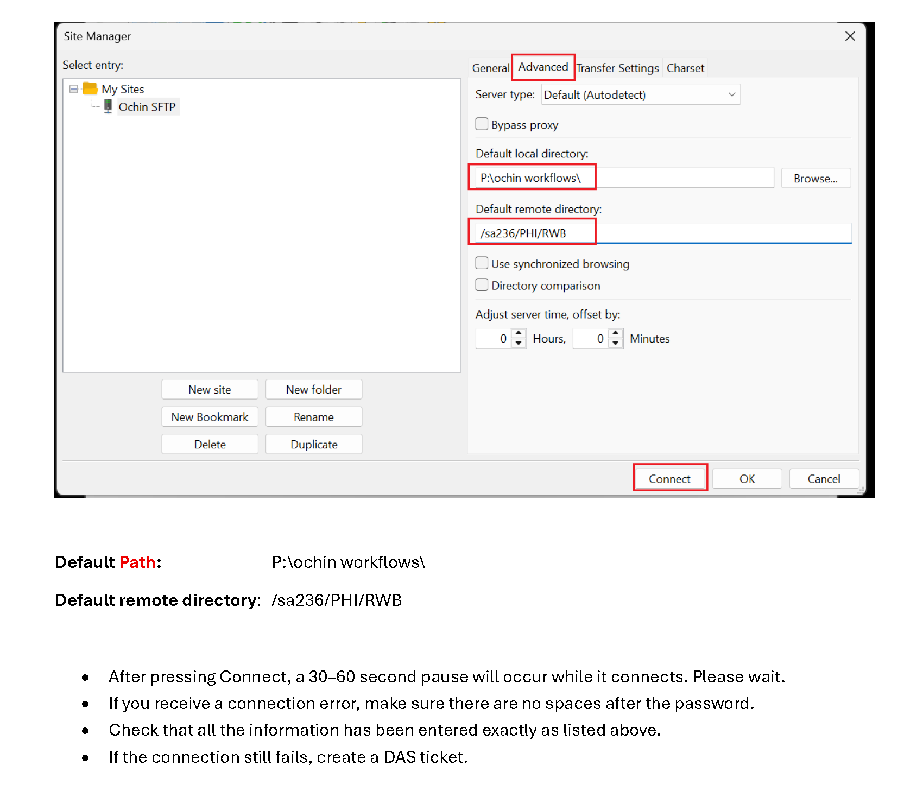Close the Site Manager dialog

(850, 36)
